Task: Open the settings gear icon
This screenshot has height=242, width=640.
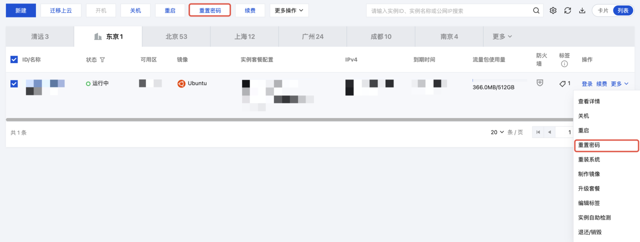Action: (x=553, y=10)
